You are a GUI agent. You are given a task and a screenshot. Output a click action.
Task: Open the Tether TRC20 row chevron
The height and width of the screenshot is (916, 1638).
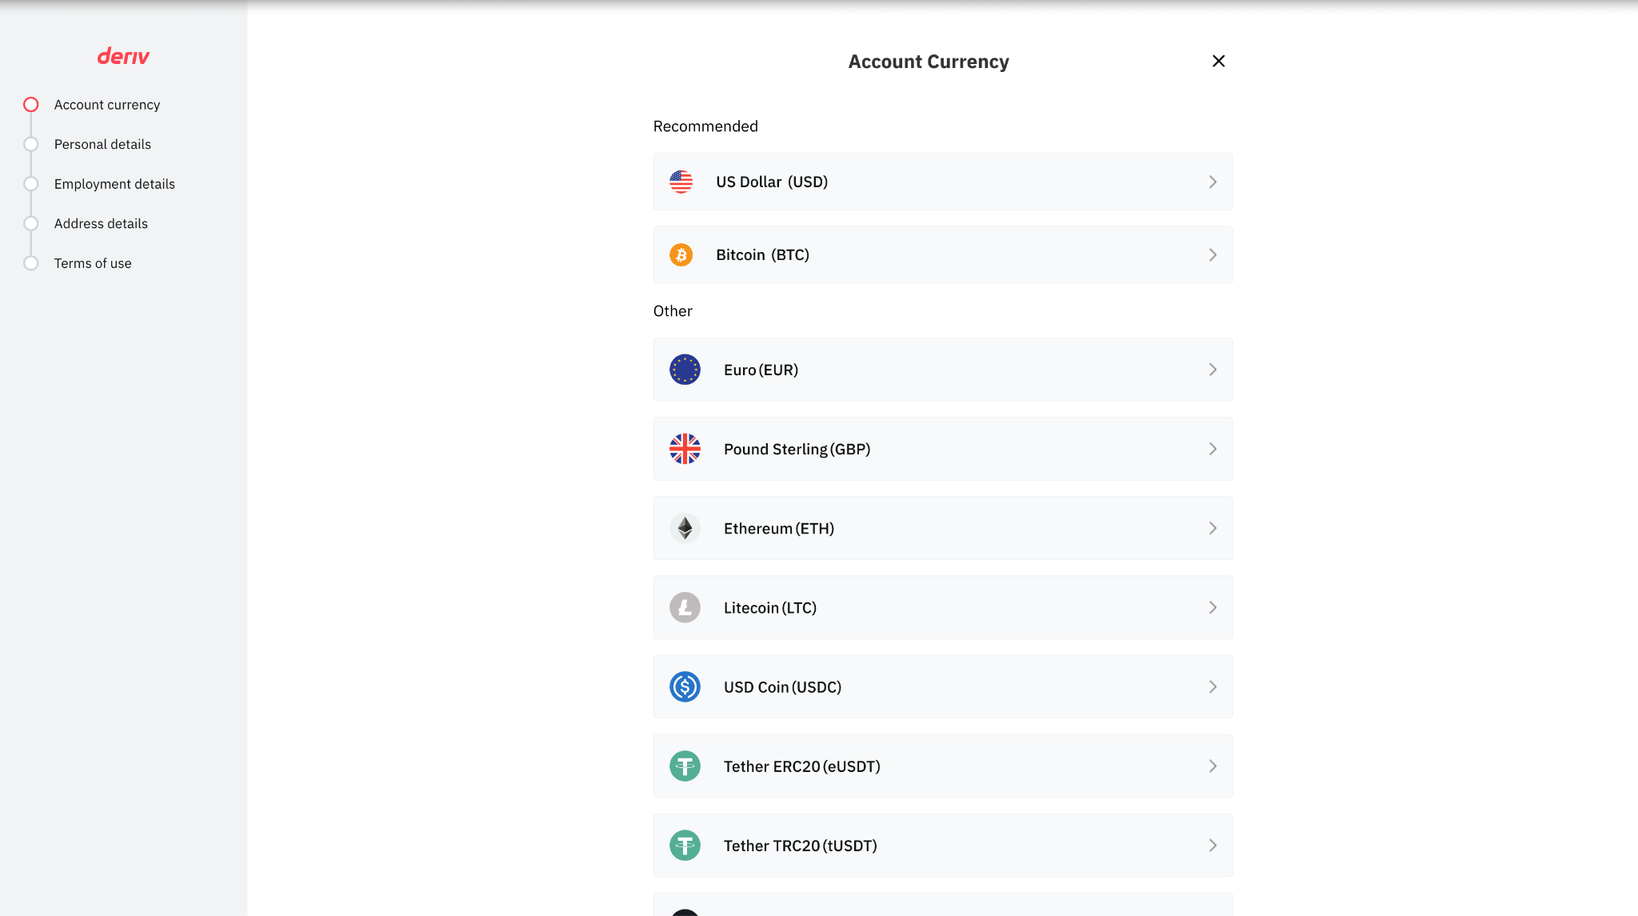click(x=1213, y=845)
